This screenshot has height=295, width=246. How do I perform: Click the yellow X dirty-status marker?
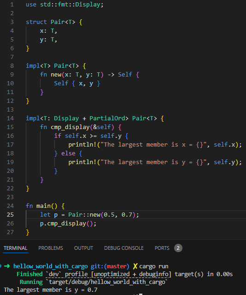[x=135, y=266]
